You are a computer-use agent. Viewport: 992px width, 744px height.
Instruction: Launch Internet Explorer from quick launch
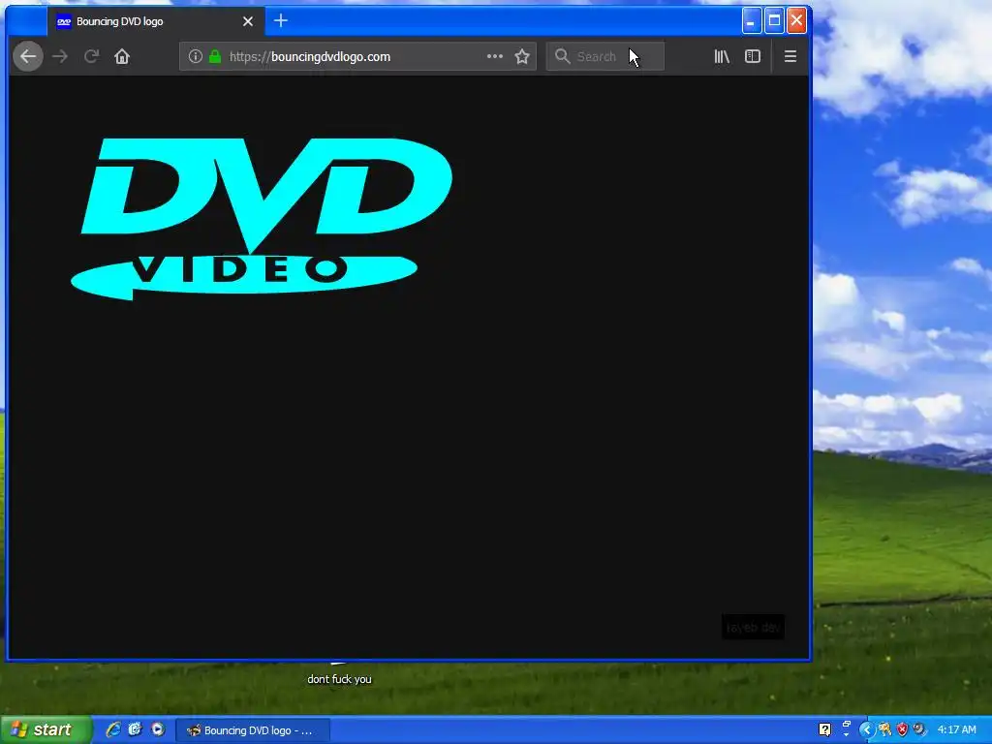tap(113, 729)
